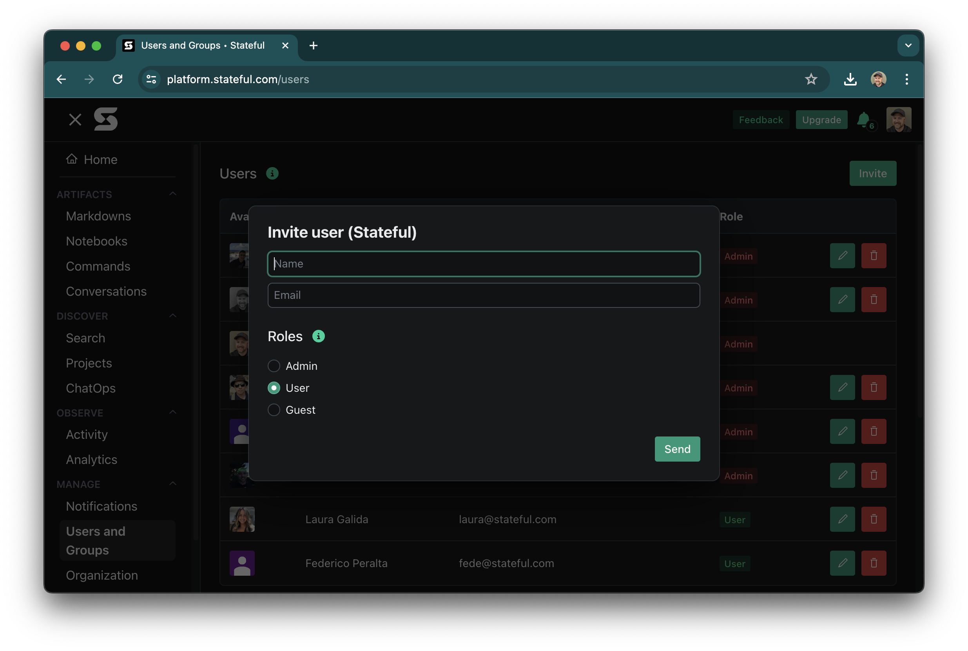Screen dimensions: 968x651
Task: Select the User role radio button
Action: (x=274, y=388)
